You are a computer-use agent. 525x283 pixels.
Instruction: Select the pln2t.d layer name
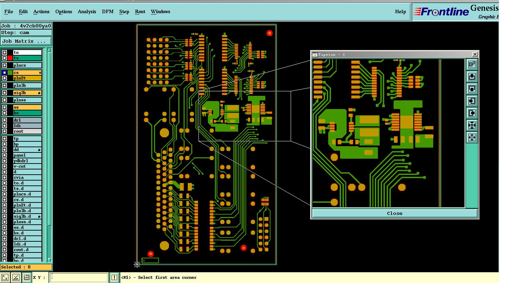click(27, 205)
